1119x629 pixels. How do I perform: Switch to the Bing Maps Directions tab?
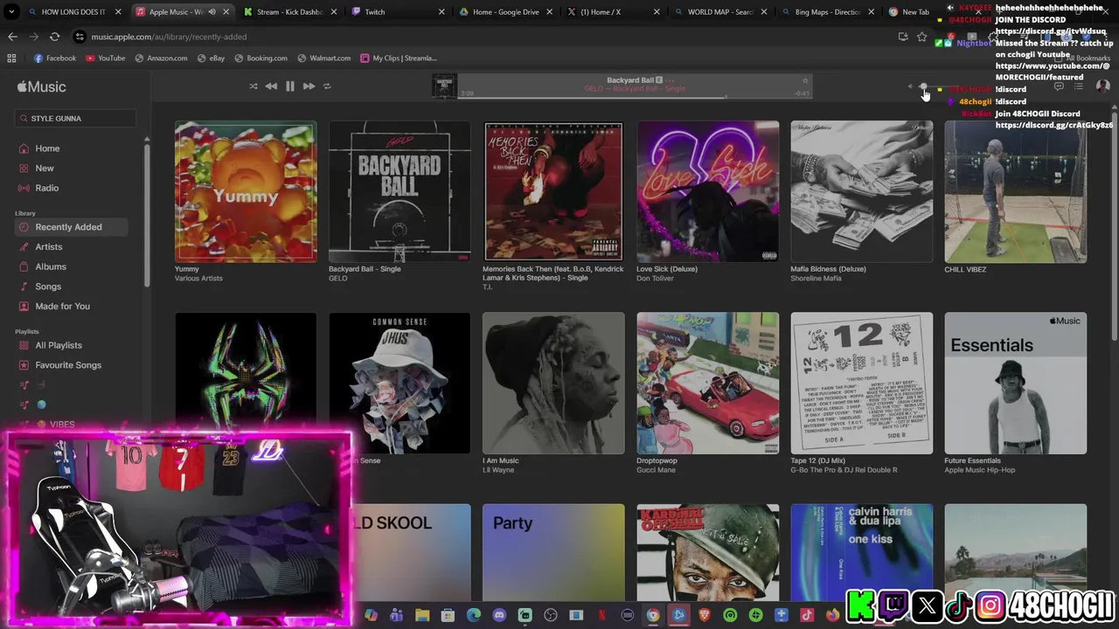[x=827, y=12]
